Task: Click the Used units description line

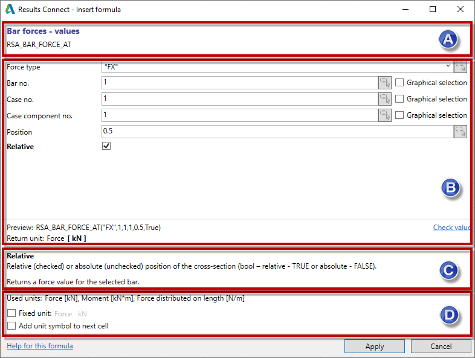Action: coord(126,298)
